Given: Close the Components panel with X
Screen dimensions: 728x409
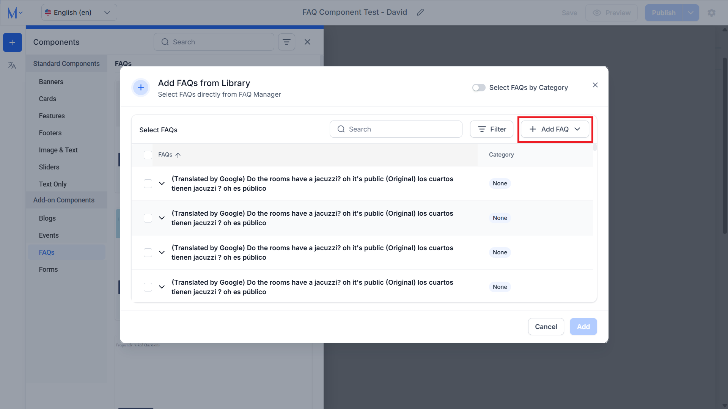Looking at the screenshot, I should pos(308,42).
